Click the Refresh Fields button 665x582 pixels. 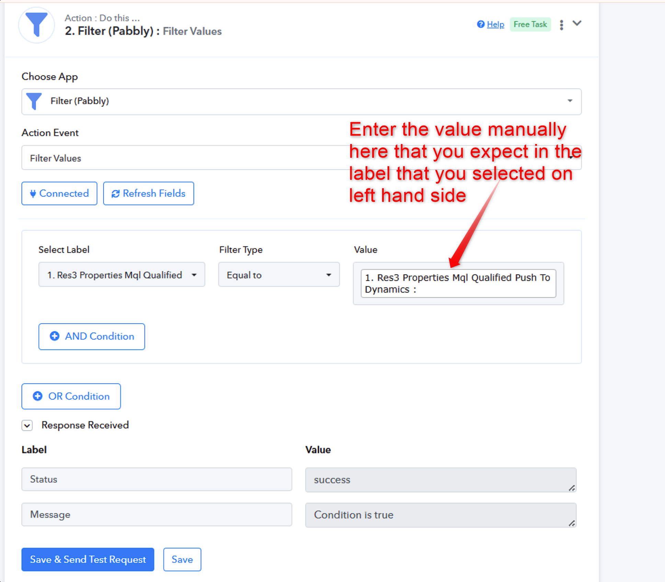[148, 193]
